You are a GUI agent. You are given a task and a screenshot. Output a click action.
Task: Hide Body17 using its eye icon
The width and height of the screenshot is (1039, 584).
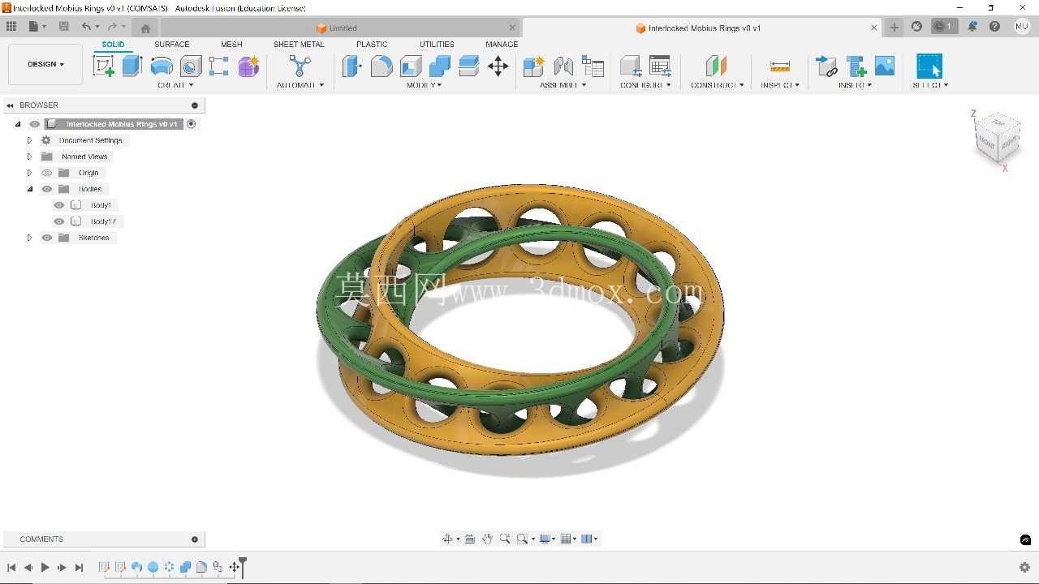click(x=59, y=221)
